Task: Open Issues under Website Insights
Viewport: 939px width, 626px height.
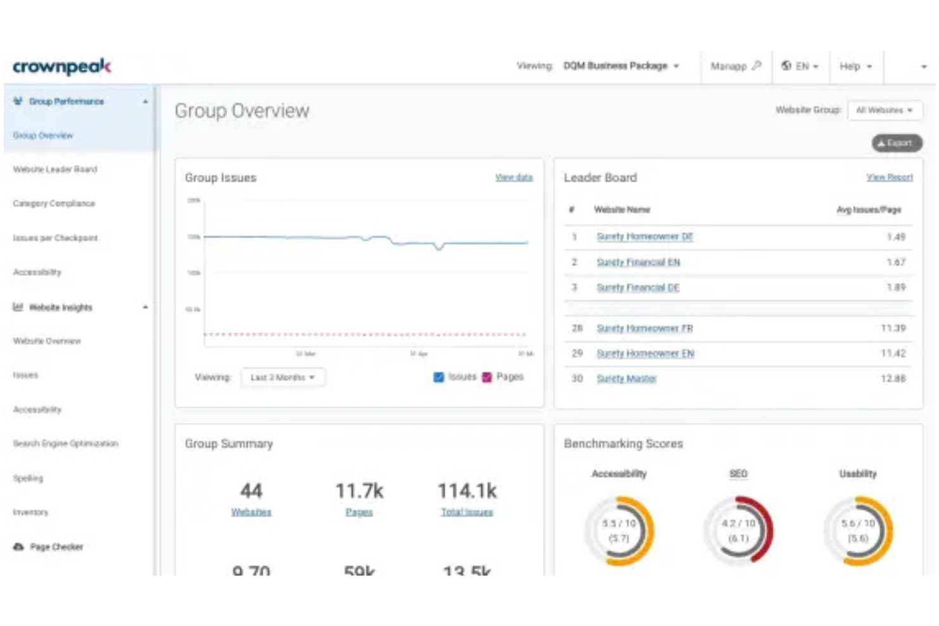Action: coord(25,375)
